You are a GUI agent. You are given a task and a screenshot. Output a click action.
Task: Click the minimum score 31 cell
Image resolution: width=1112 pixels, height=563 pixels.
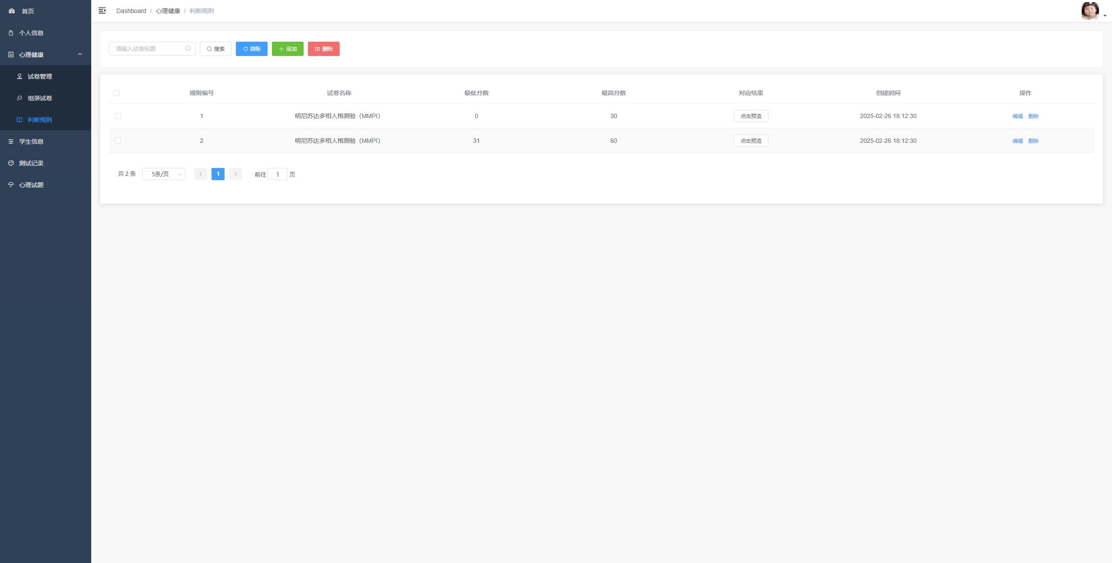(x=476, y=141)
